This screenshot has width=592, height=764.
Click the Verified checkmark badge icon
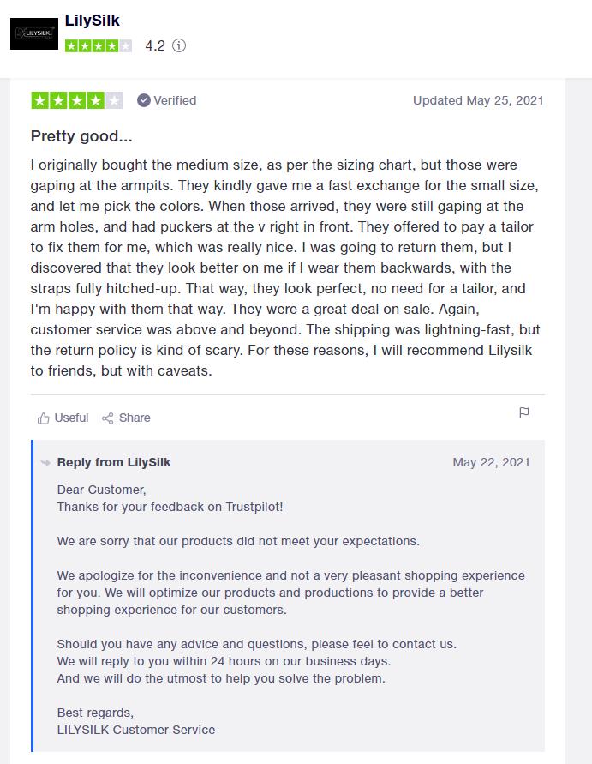point(144,100)
